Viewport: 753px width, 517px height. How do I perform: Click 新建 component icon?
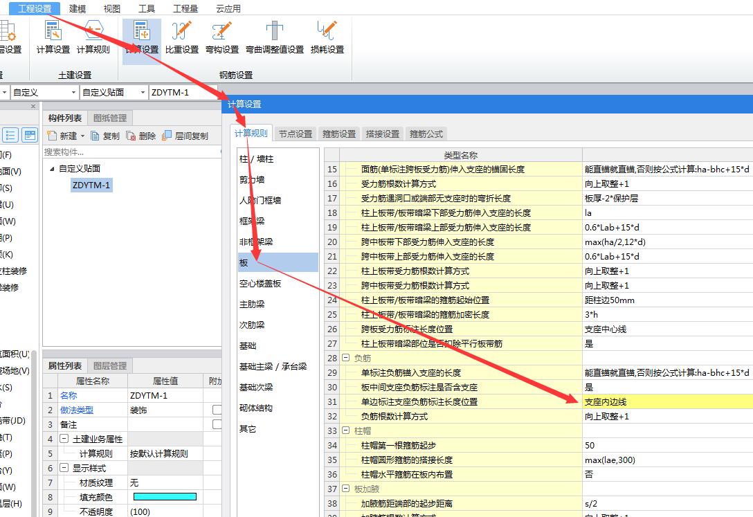(52, 136)
